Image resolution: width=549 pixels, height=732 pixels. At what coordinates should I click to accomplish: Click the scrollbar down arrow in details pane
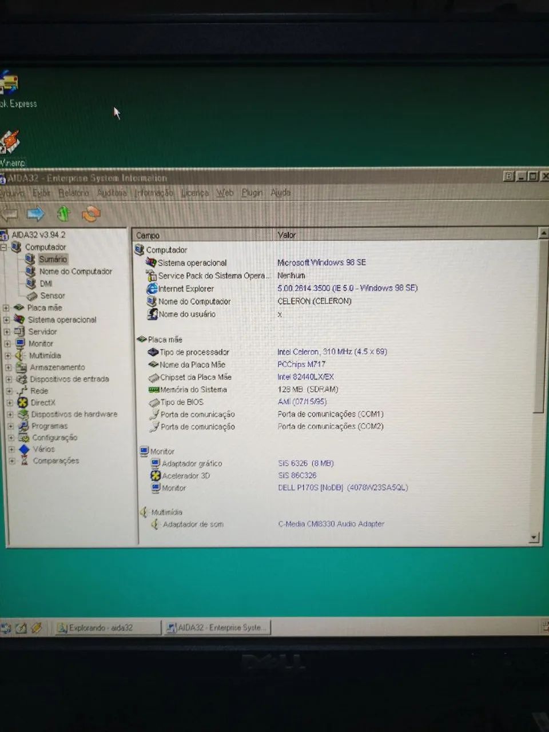534,538
